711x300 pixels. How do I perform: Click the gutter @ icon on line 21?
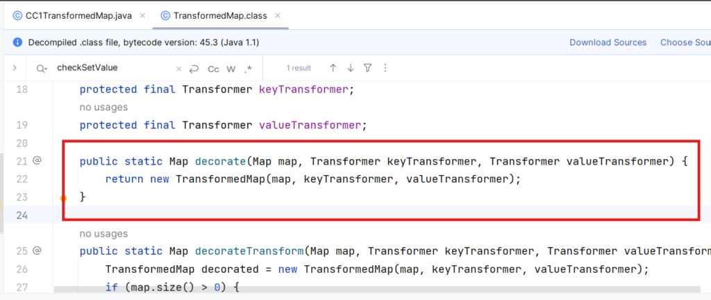(37, 161)
